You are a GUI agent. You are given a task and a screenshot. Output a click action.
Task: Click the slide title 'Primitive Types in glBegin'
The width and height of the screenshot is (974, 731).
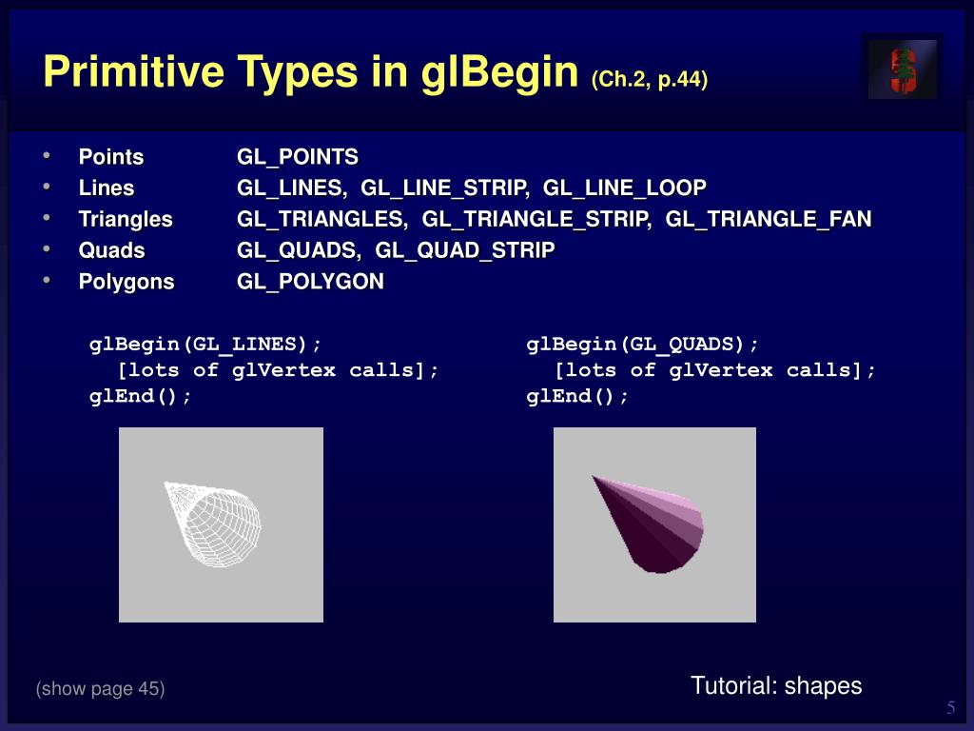pyautogui.click(x=311, y=72)
